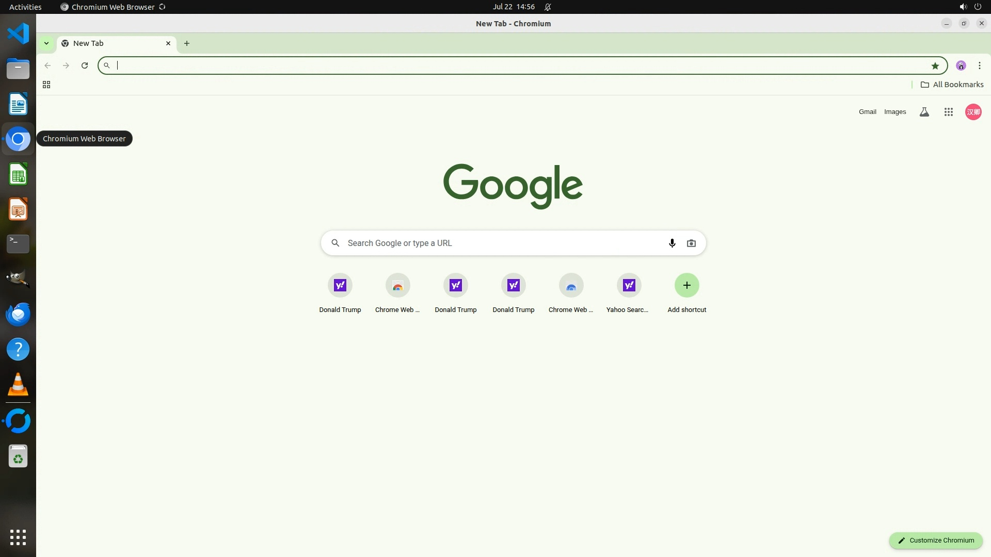Open the Chromium three-dot menu
Image resolution: width=991 pixels, height=557 pixels.
pyautogui.click(x=979, y=65)
